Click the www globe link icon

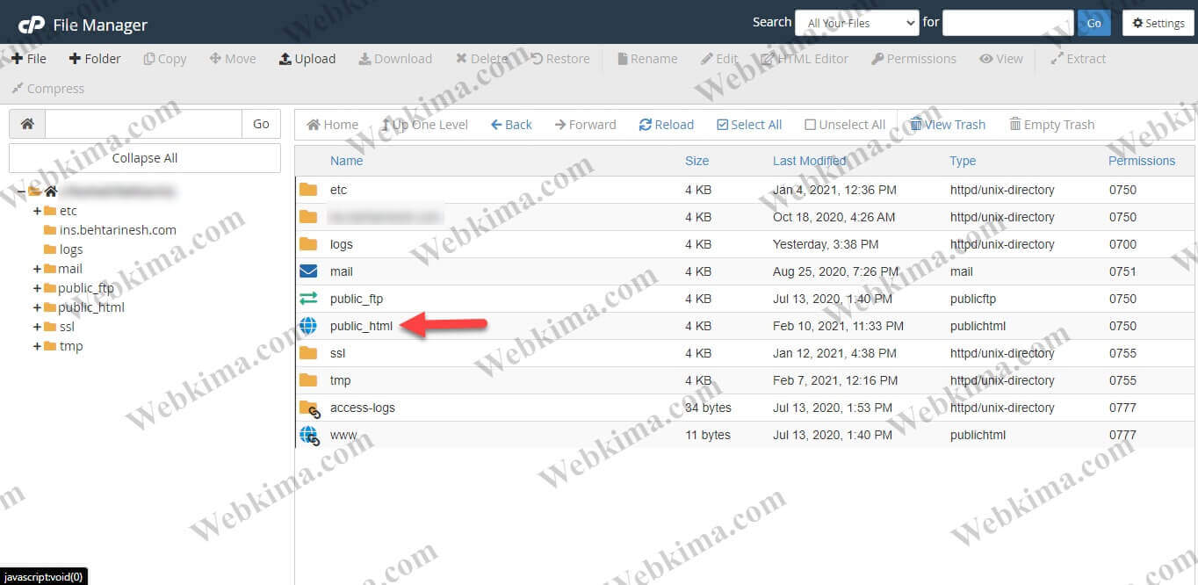pos(309,436)
